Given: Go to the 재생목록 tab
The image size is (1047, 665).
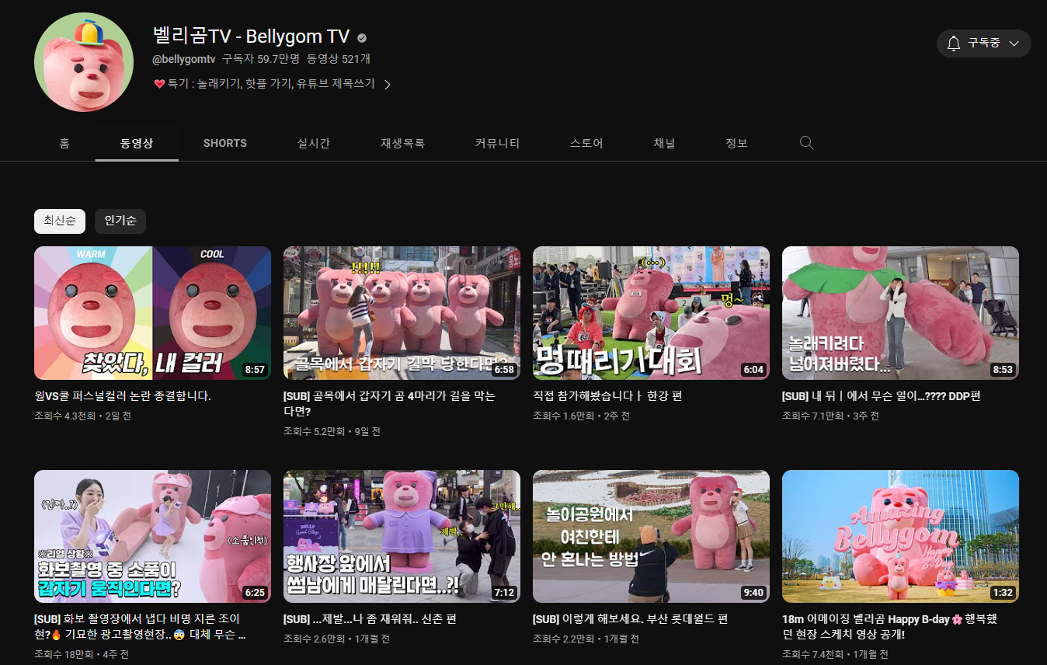Looking at the screenshot, I should click(x=402, y=143).
